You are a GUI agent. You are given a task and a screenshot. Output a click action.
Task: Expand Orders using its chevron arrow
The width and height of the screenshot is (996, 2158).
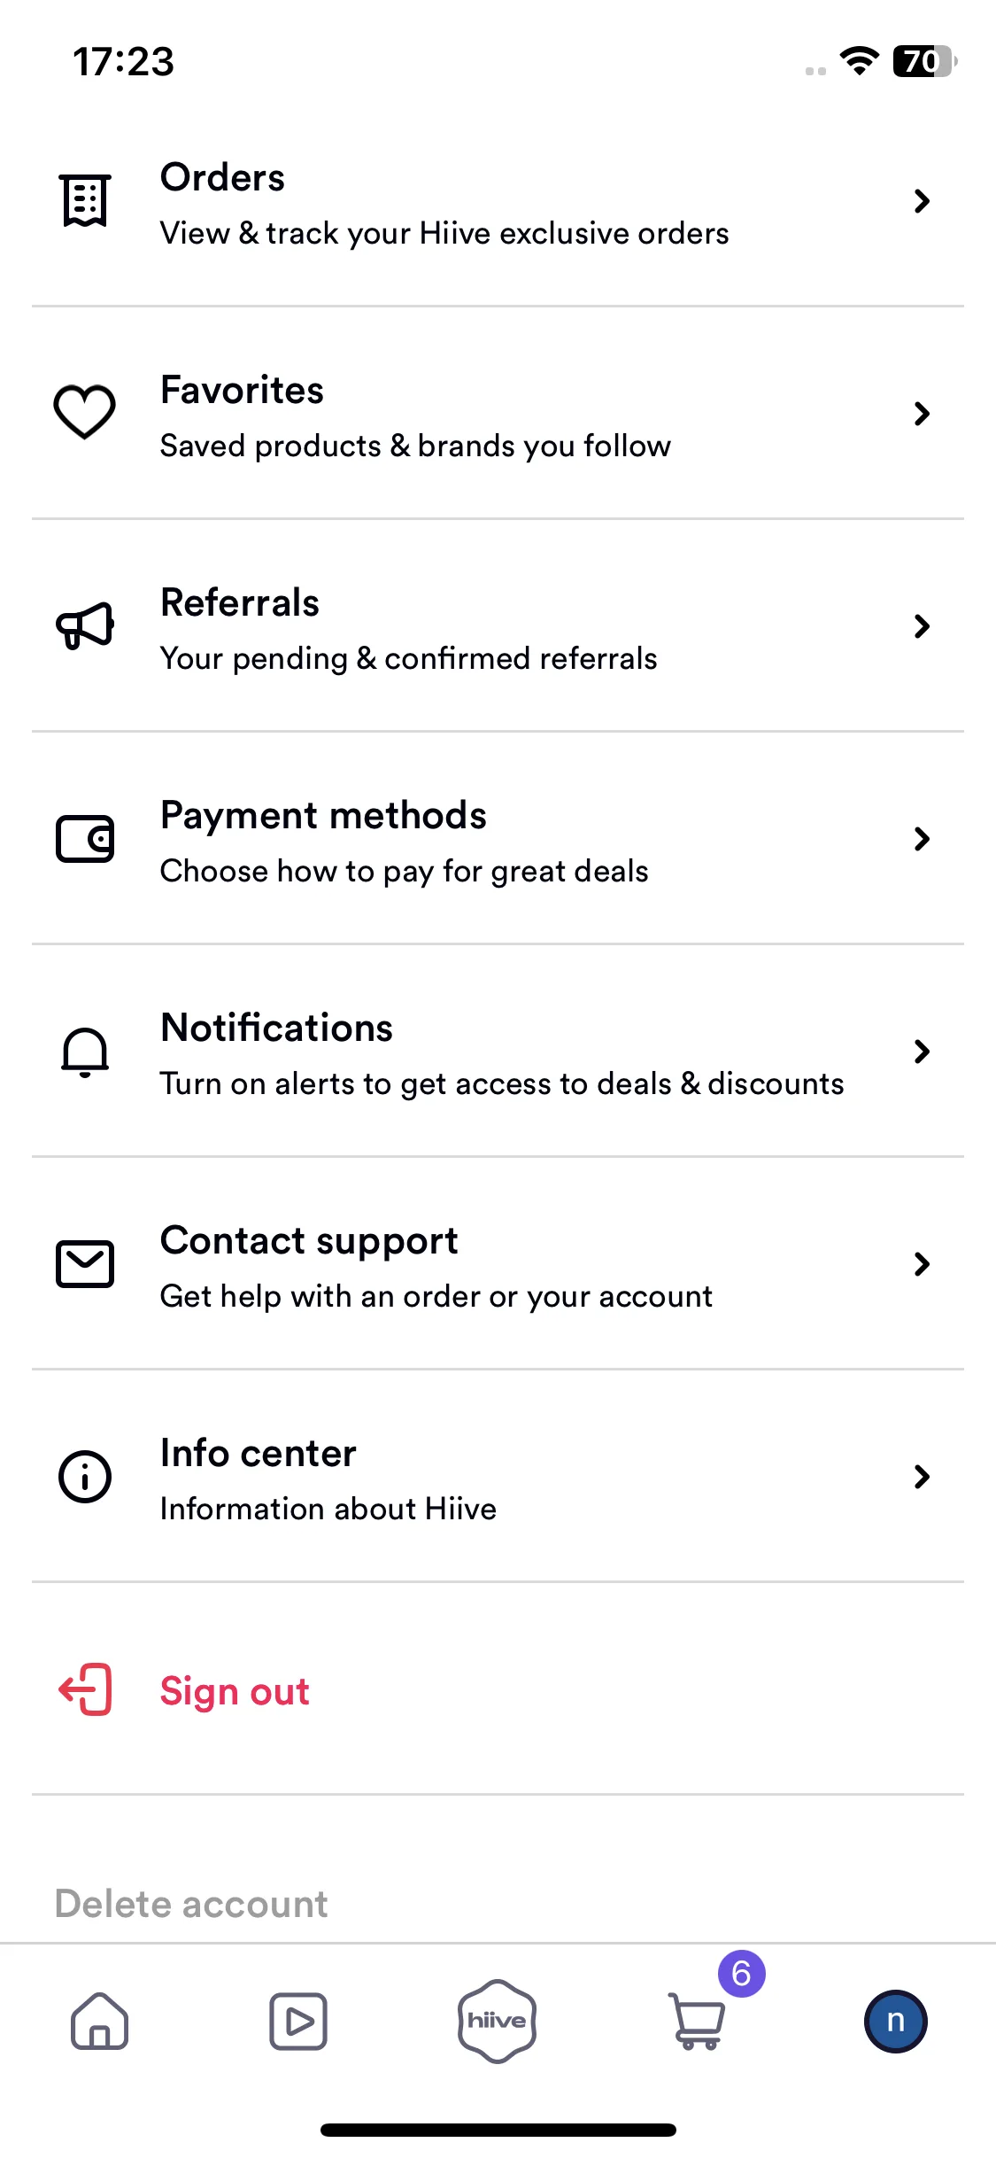click(922, 201)
